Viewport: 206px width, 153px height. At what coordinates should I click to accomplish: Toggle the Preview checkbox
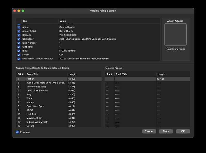pyautogui.click(x=17, y=132)
